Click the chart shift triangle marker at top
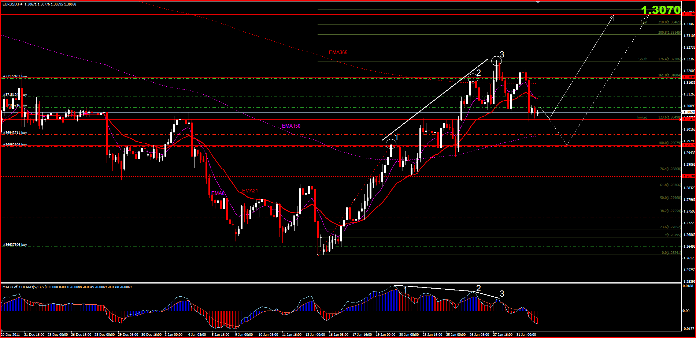This screenshot has width=696, height=338. [538, 2]
